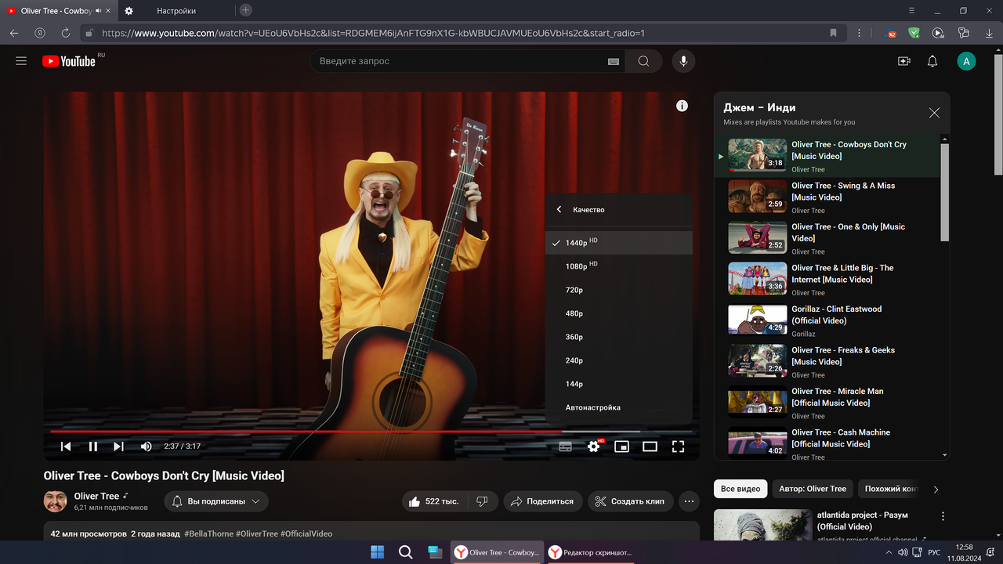Open the Create video camera icon

pyautogui.click(x=904, y=61)
